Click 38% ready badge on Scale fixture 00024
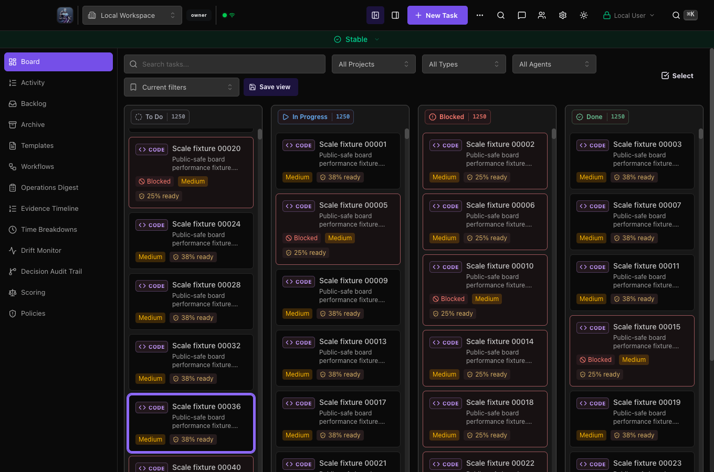Image resolution: width=714 pixels, height=472 pixels. pyautogui.click(x=193, y=257)
